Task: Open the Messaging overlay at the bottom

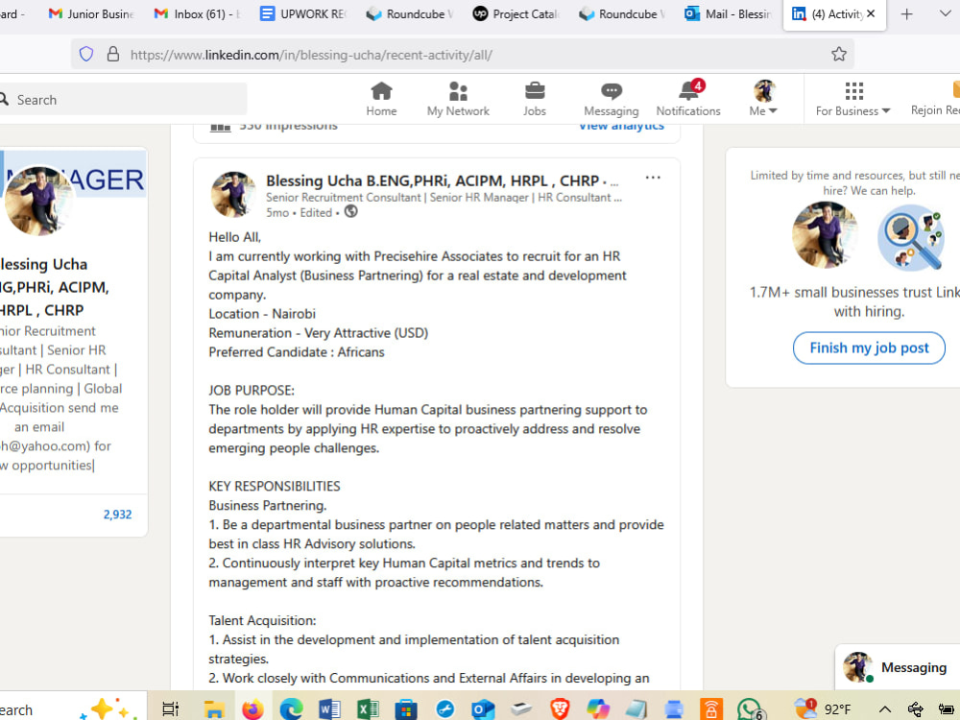Action: click(x=898, y=667)
